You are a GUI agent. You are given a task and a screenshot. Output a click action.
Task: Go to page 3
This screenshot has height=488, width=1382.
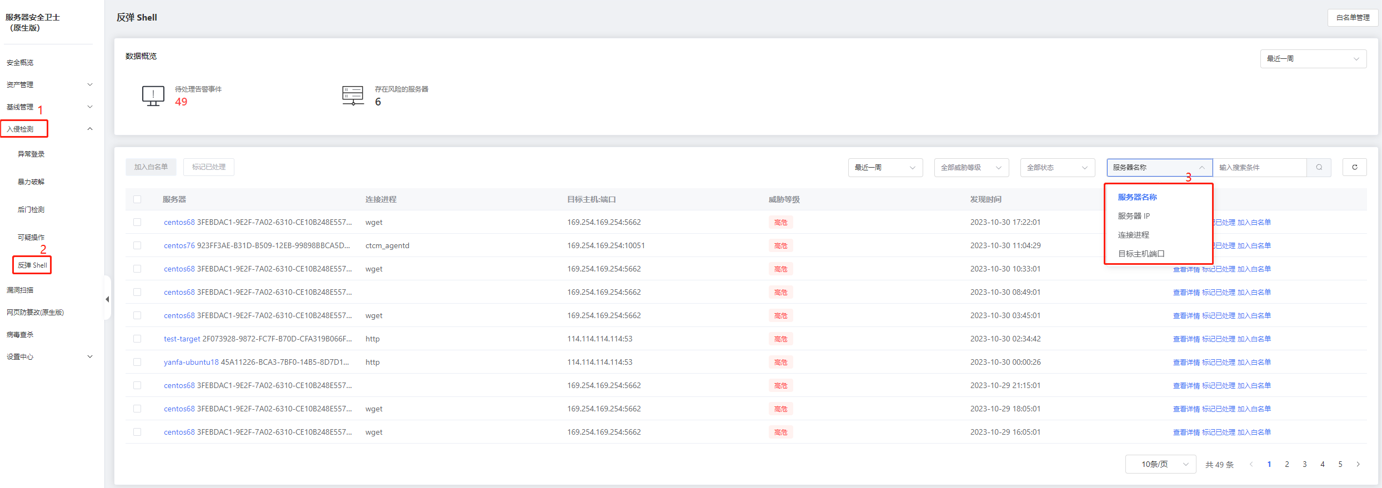[1305, 464]
